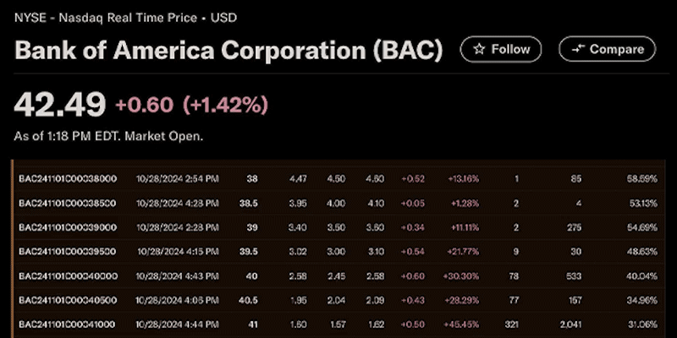Open contract BAC241101C00038500
Image resolution: width=677 pixels, height=338 pixels.
coord(67,204)
